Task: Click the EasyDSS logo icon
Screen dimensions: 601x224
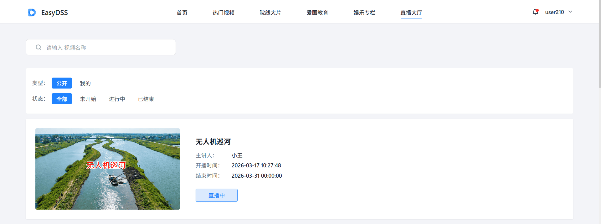Action: point(32,13)
